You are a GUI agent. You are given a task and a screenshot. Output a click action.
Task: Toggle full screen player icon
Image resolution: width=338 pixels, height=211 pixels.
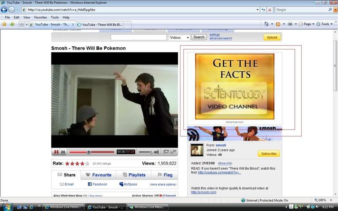point(173,152)
